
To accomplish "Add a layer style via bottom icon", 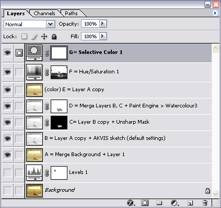I will (131, 203).
